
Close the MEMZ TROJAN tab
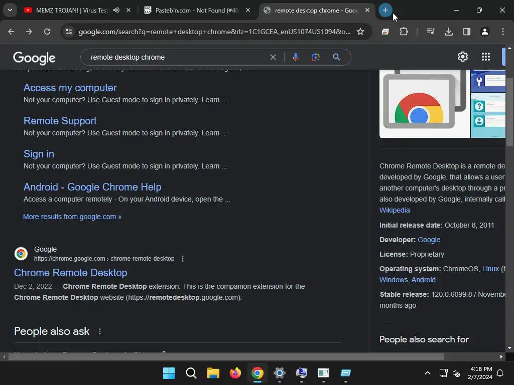128,10
